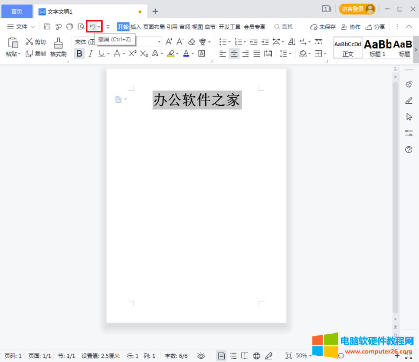The height and width of the screenshot is (362, 419).
Task: Click the Save icon in quick access toolbar
Action: [x=47, y=27]
